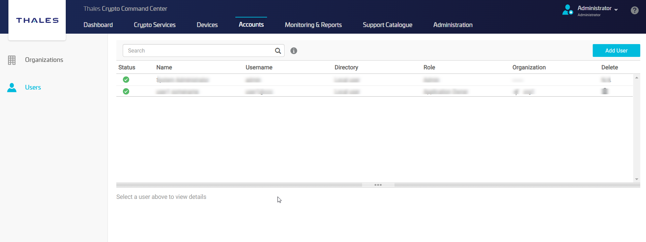Open the Crypto Services menu
646x242 pixels.
154,25
